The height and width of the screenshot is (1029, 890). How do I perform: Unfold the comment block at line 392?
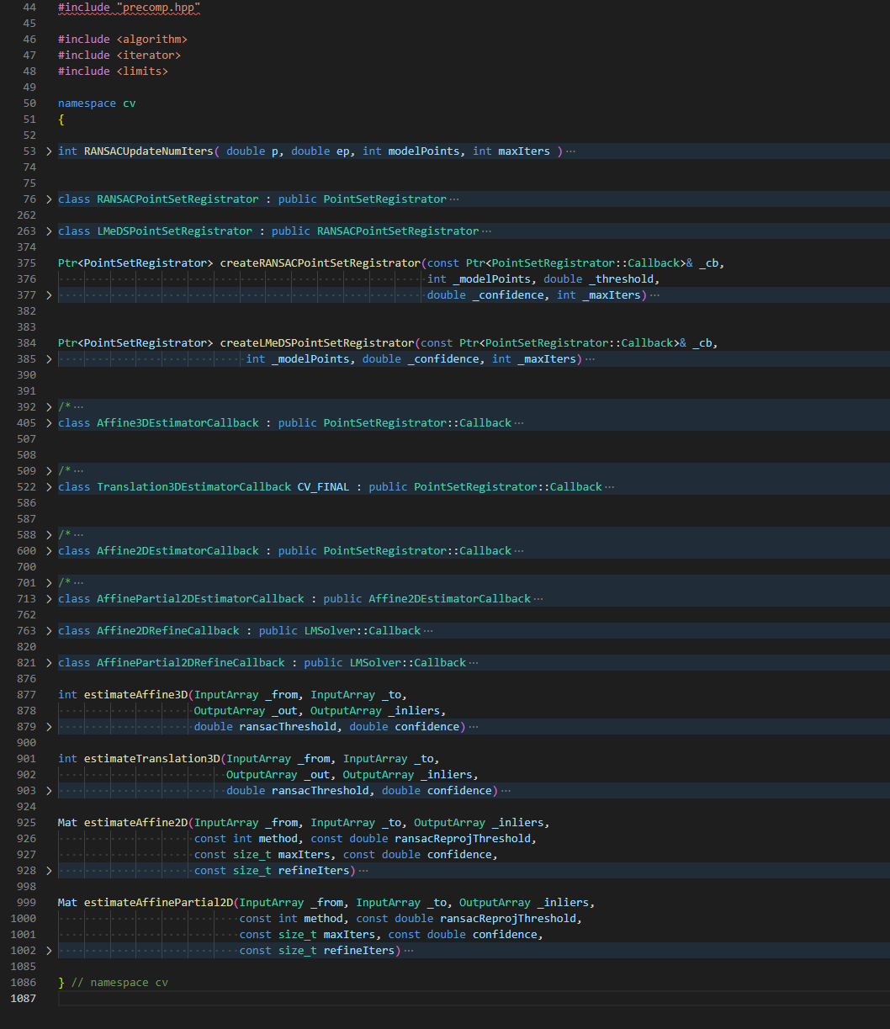point(49,407)
